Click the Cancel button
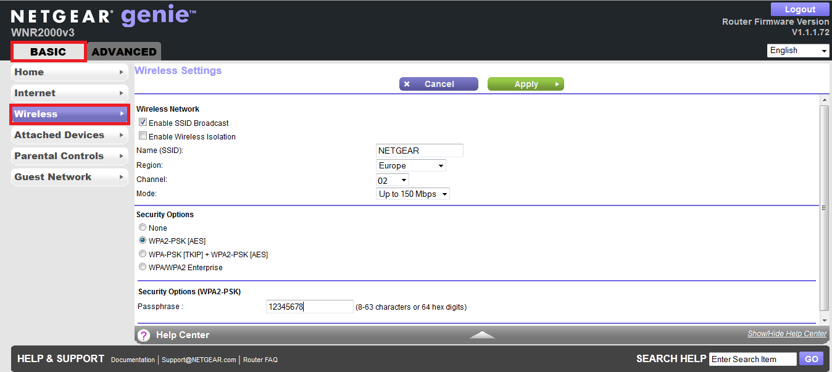This screenshot has width=832, height=372. click(439, 84)
